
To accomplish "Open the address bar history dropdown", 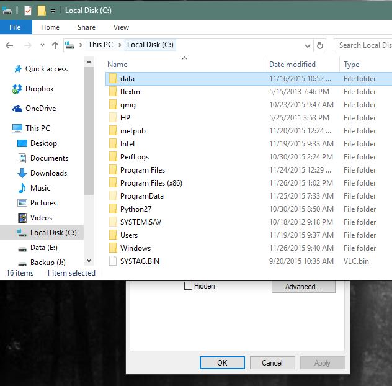I will [308, 45].
